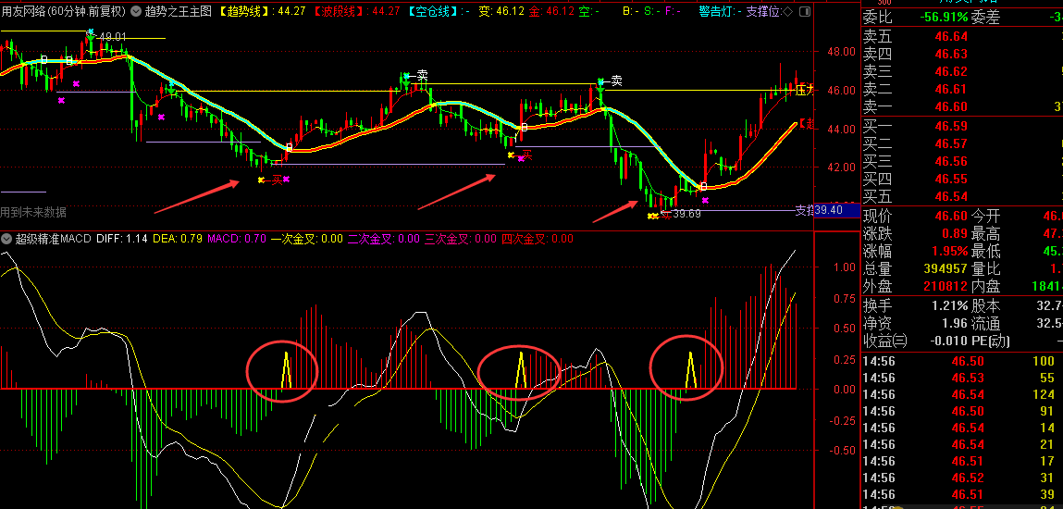This screenshot has height=509, width=1063.
Task: Click the 39.69 low price label
Action: coord(686,214)
